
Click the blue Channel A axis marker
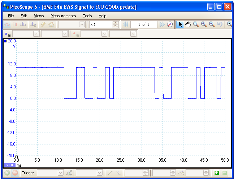coord(5,41)
